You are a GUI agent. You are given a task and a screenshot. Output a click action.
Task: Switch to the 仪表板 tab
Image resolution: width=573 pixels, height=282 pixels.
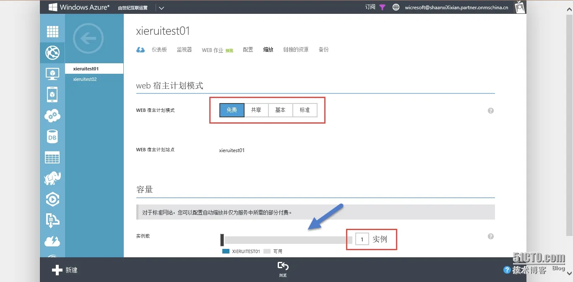pyautogui.click(x=159, y=49)
